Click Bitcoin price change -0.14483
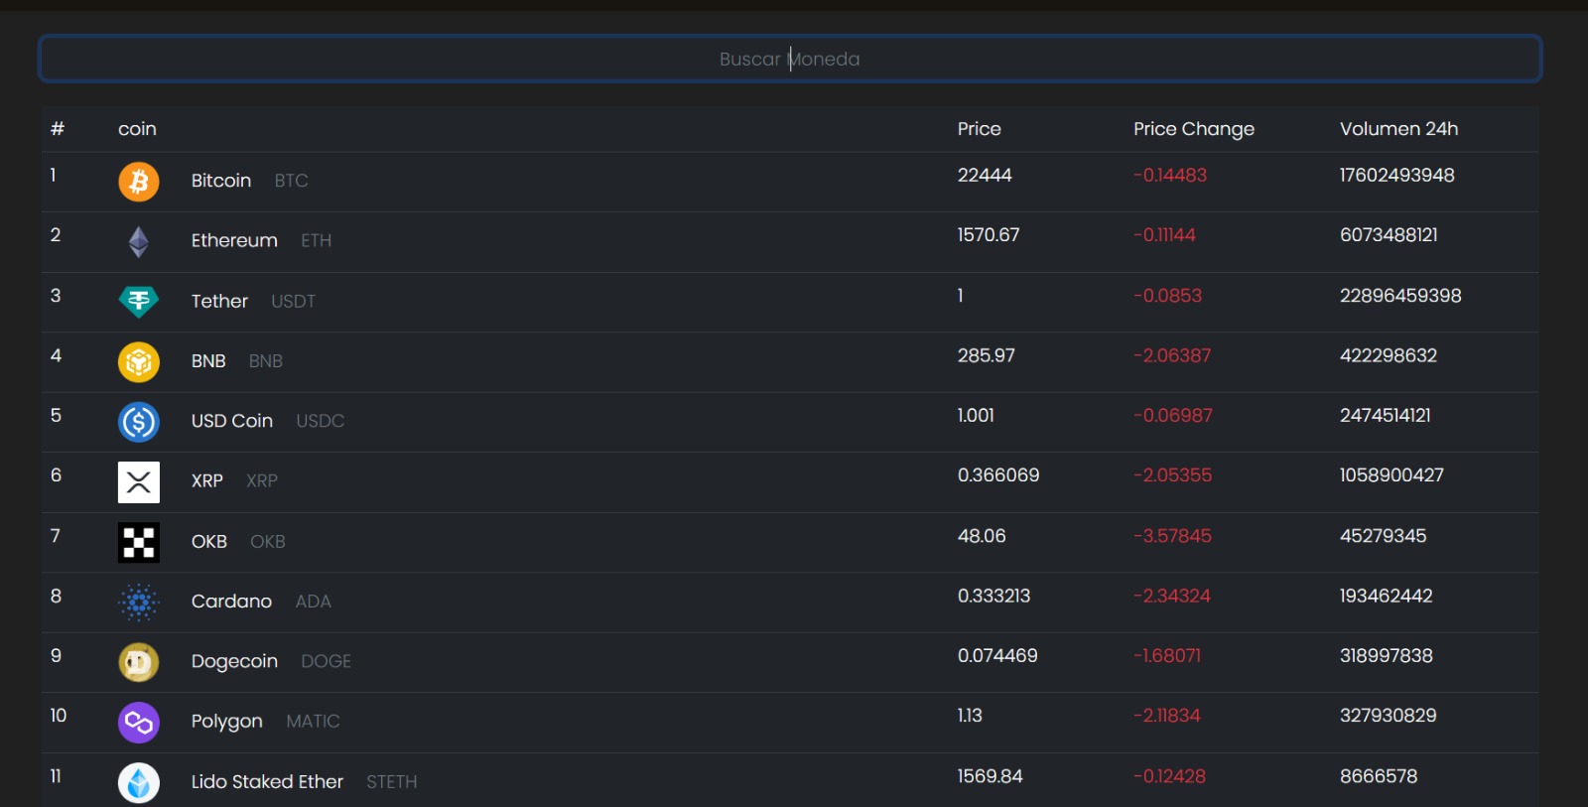This screenshot has width=1588, height=807. (x=1170, y=176)
